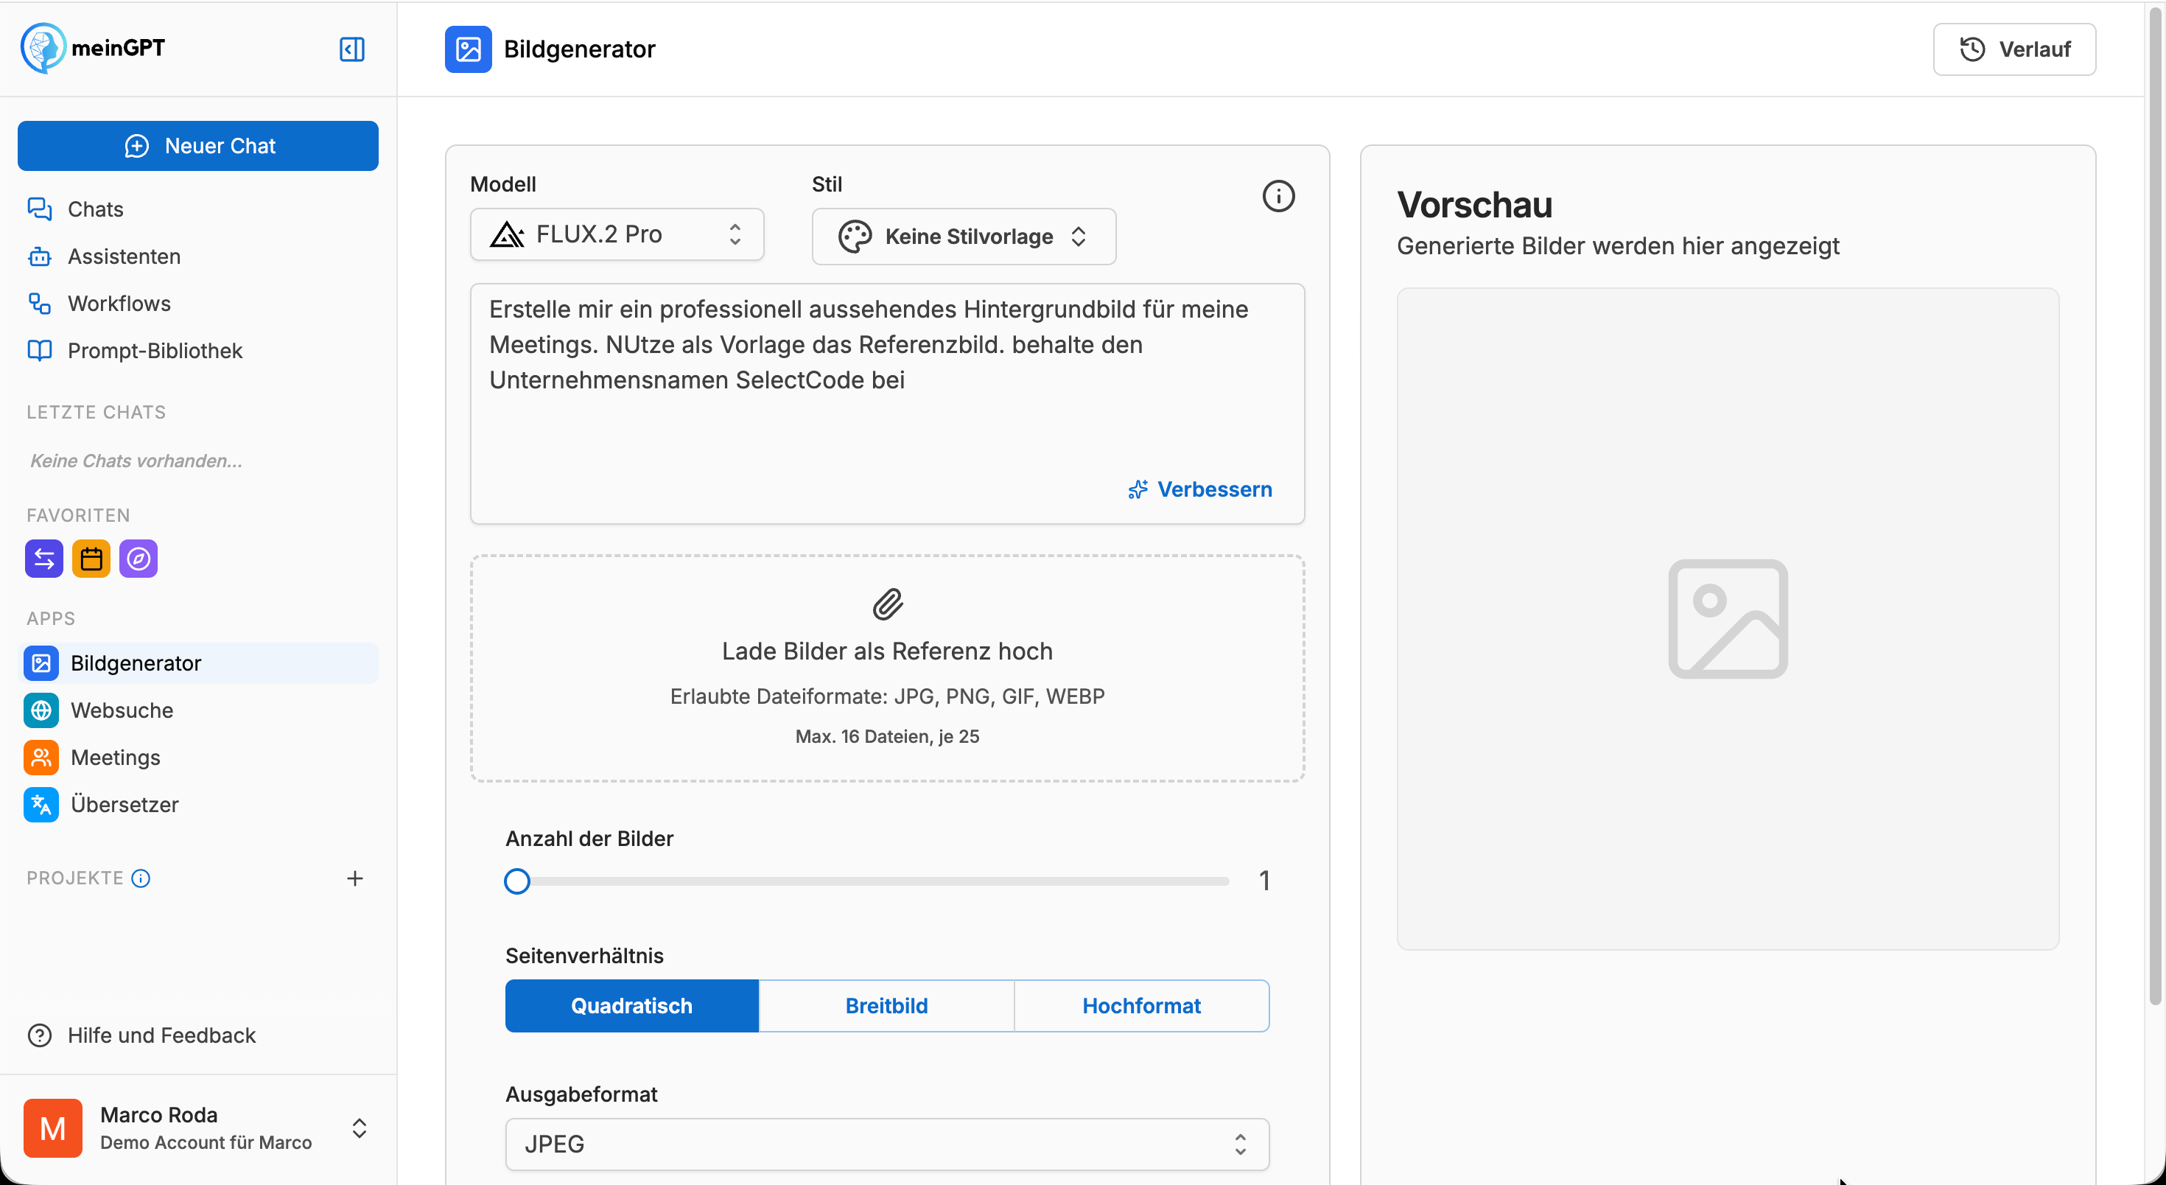Click the Anzahl der Bilder slider handle
This screenshot has width=2166, height=1185.
click(x=517, y=881)
